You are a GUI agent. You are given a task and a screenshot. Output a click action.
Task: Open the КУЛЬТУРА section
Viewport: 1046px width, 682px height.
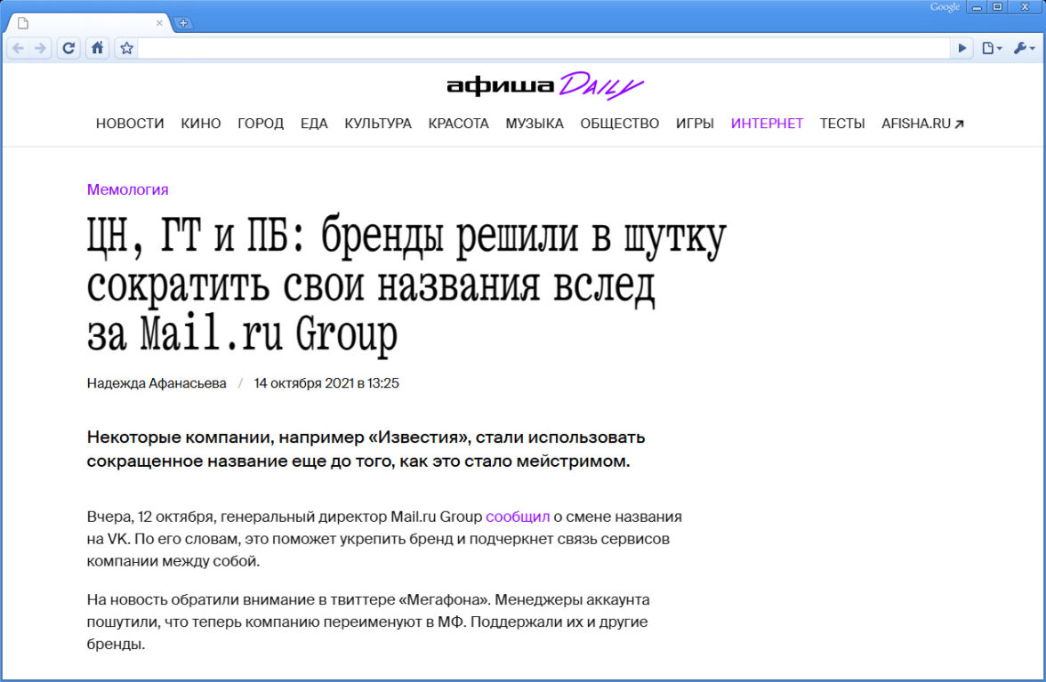pyautogui.click(x=378, y=124)
